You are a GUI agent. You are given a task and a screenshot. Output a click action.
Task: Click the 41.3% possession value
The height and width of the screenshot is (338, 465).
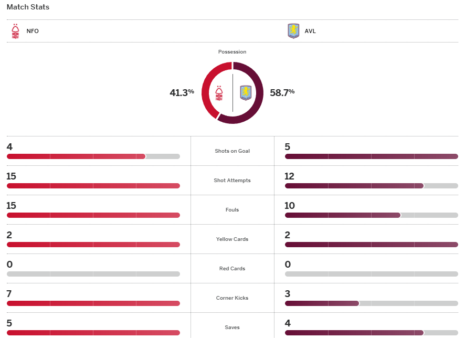point(182,93)
